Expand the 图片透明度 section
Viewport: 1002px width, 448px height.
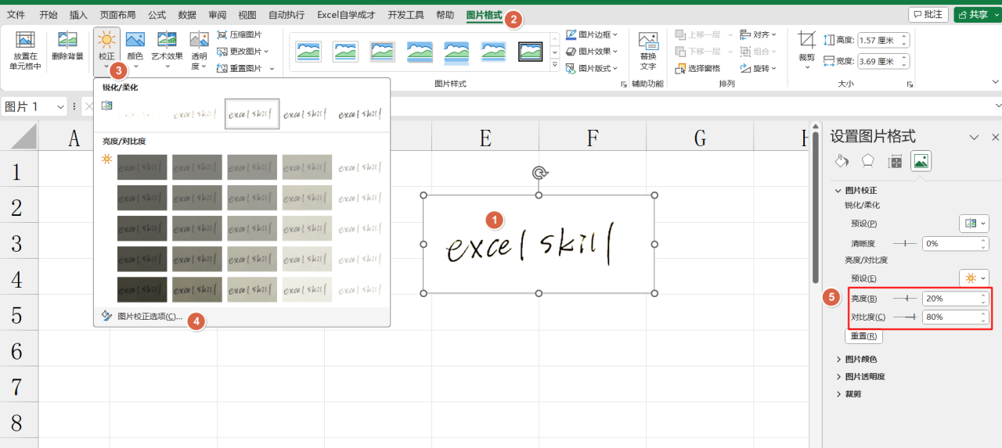(838, 377)
